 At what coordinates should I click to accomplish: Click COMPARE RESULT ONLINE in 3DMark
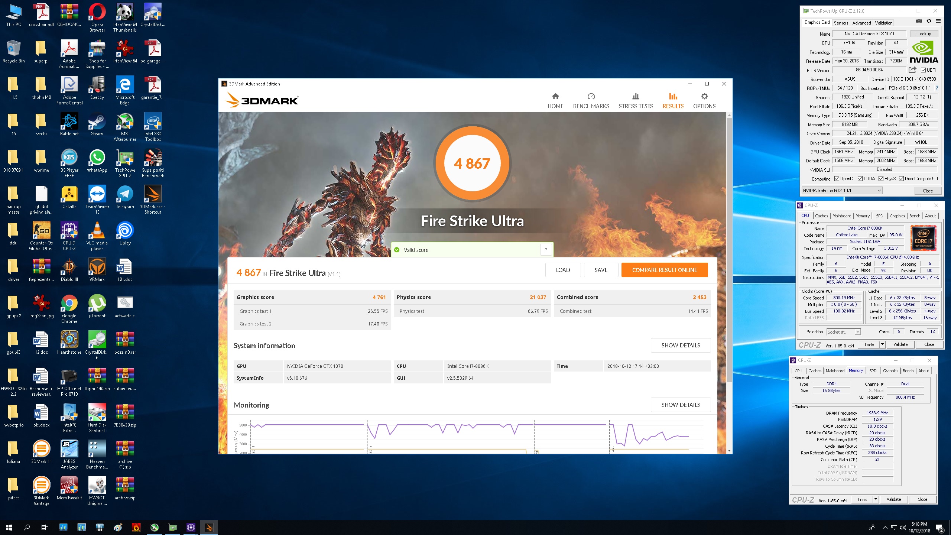tap(665, 270)
